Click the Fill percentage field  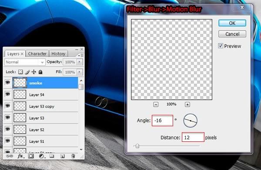click(70, 72)
